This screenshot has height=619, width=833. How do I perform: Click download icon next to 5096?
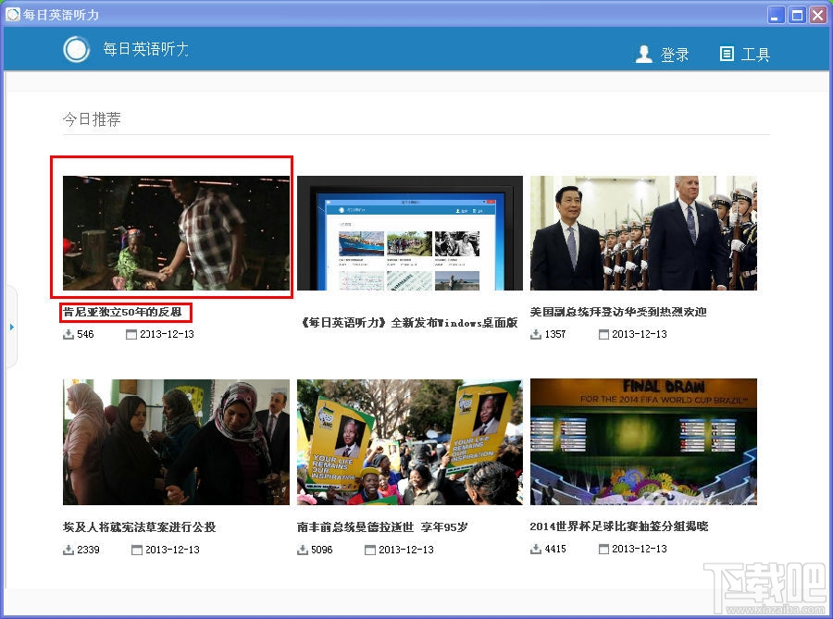tap(303, 550)
